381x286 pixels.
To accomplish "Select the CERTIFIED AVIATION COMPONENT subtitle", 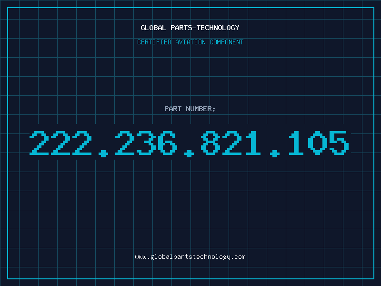I will click(190, 42).
